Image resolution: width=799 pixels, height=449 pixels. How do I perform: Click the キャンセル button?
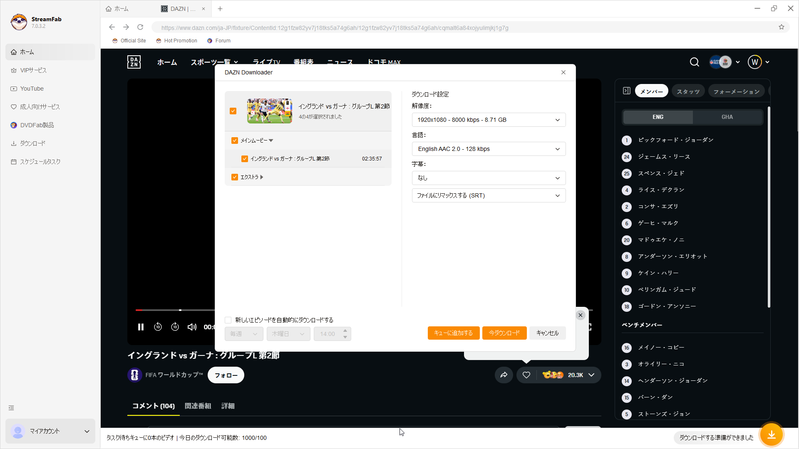(x=548, y=333)
